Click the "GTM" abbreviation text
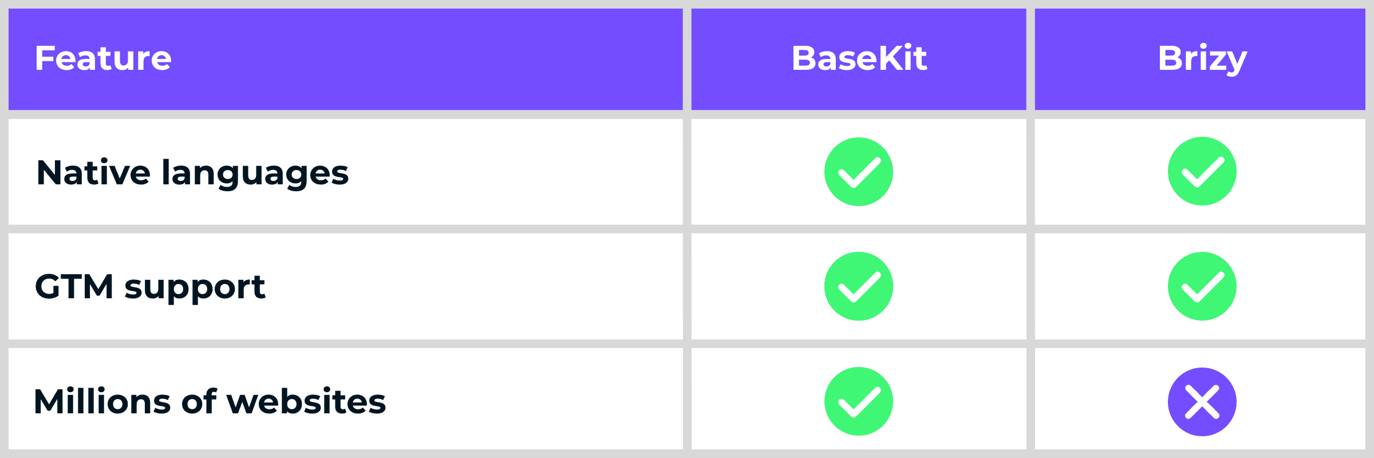This screenshot has height=458, width=1374. tap(74, 287)
